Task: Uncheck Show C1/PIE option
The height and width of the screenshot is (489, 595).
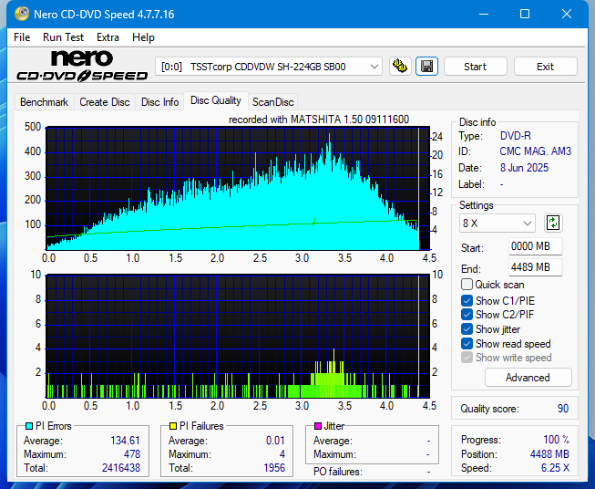Action: [x=467, y=300]
